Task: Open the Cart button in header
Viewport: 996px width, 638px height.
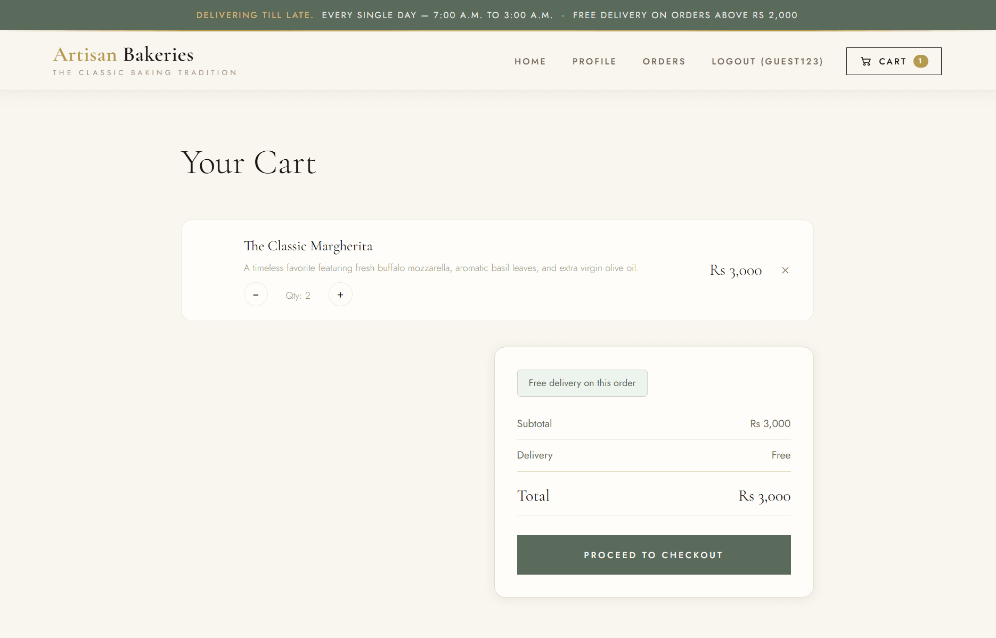Action: pyautogui.click(x=894, y=61)
